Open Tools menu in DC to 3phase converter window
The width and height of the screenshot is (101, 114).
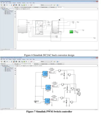pos(31,59)
